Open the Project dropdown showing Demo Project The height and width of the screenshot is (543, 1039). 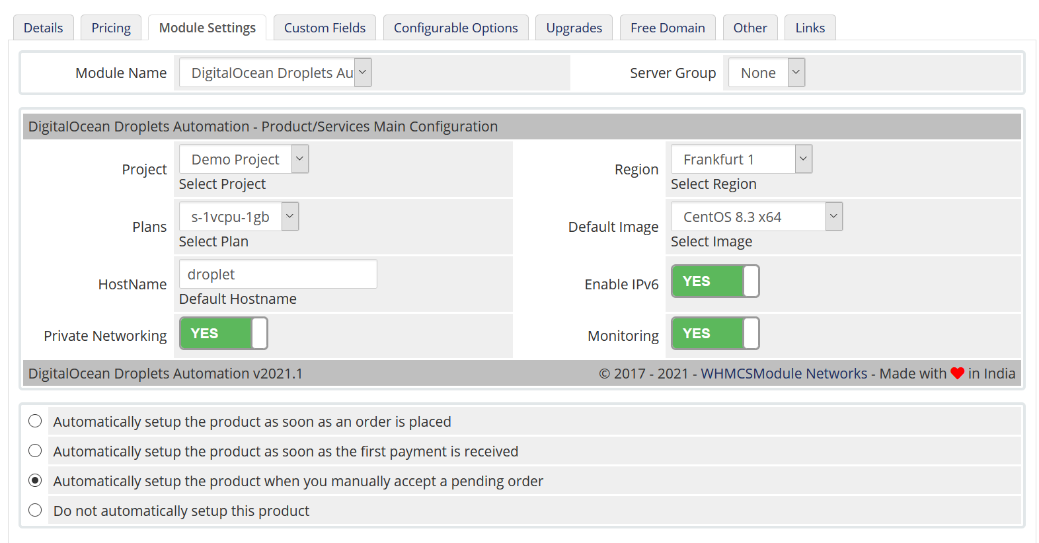[x=244, y=159]
